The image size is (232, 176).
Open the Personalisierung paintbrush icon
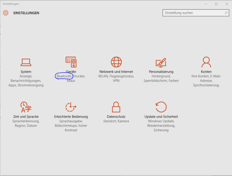point(161,63)
